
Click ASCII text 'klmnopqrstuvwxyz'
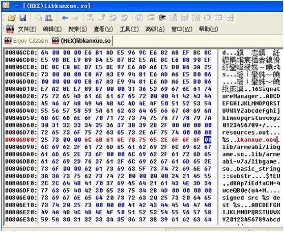tap(251, 118)
